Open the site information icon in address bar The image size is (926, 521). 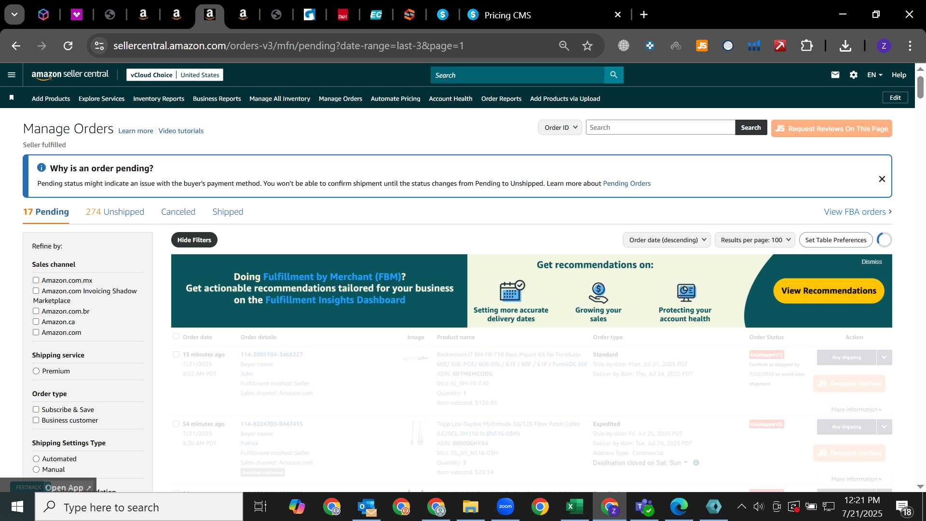(99, 46)
